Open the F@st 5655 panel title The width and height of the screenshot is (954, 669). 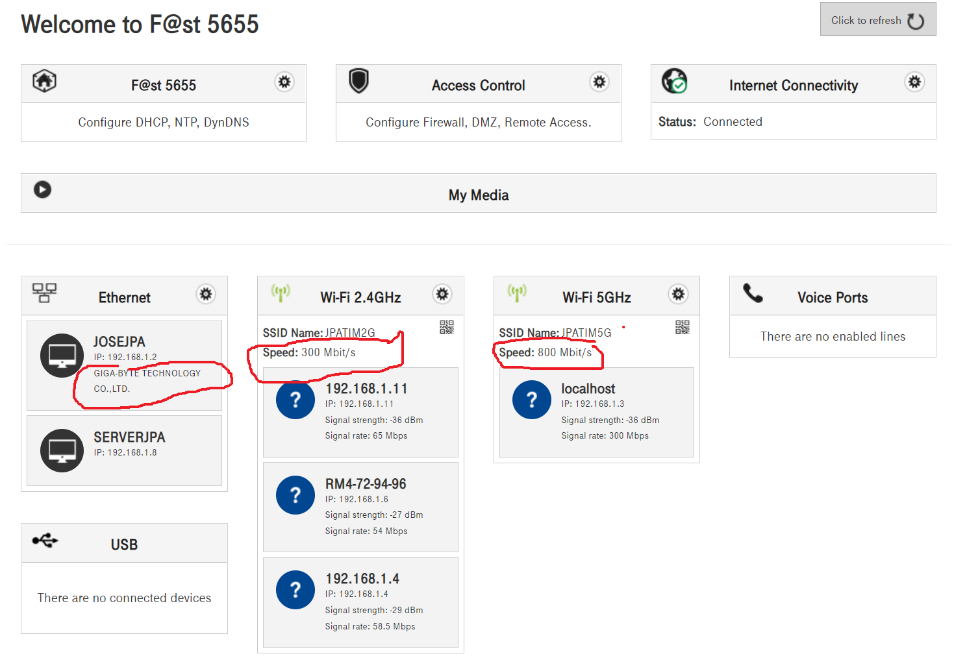pyautogui.click(x=164, y=86)
